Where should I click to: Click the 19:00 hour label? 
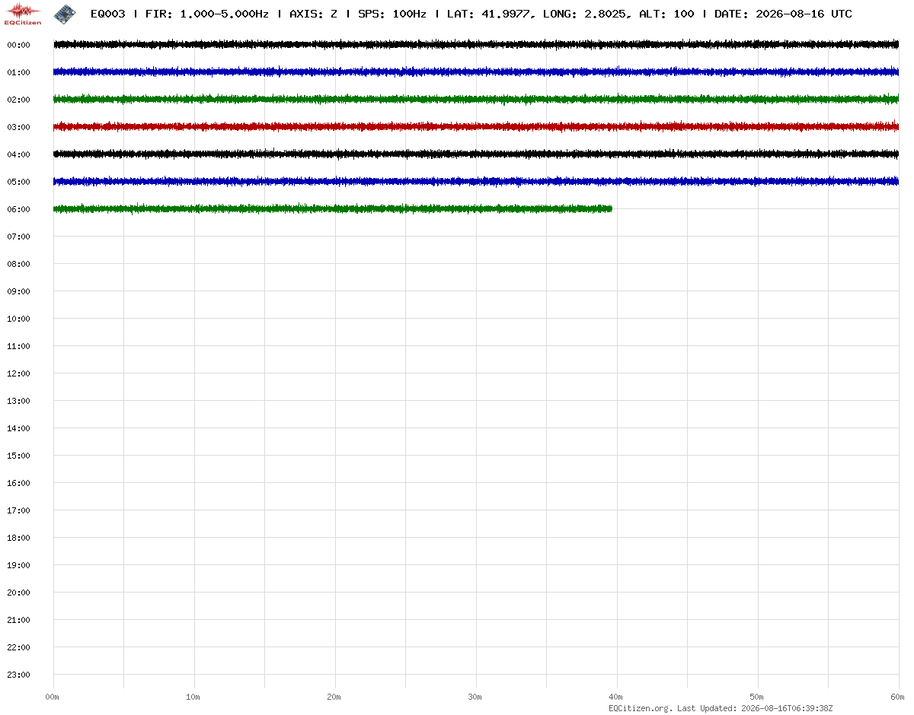18,565
